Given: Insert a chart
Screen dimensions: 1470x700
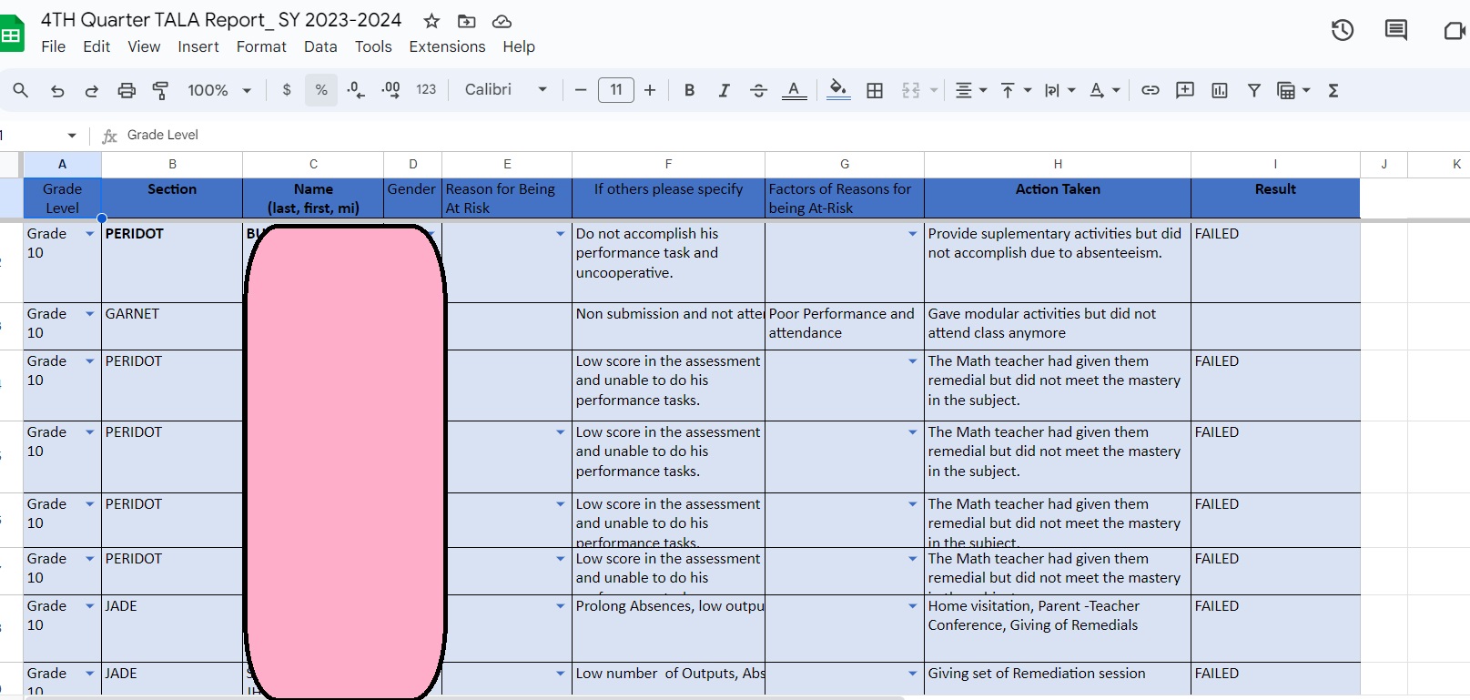Looking at the screenshot, I should coord(1220,90).
